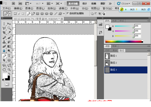
Task: Select the 3D Rotate tool
Action: tap(4, 65)
